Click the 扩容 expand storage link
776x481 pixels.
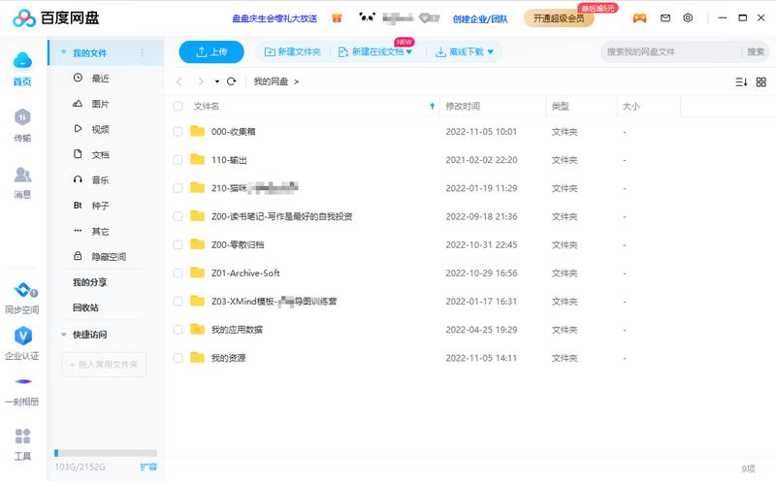click(148, 466)
